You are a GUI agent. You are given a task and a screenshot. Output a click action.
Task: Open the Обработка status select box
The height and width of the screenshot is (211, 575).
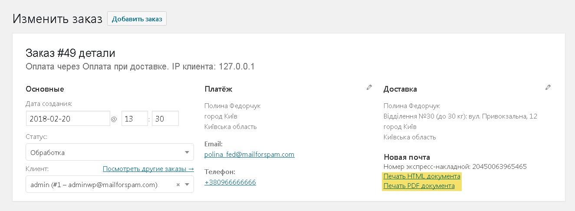[x=110, y=152]
